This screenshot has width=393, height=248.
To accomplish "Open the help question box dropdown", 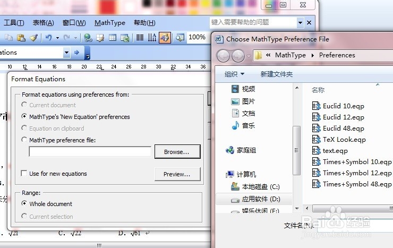I will 300,23.
